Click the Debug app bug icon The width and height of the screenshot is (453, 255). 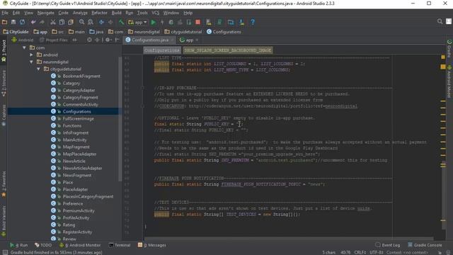click(171, 22)
